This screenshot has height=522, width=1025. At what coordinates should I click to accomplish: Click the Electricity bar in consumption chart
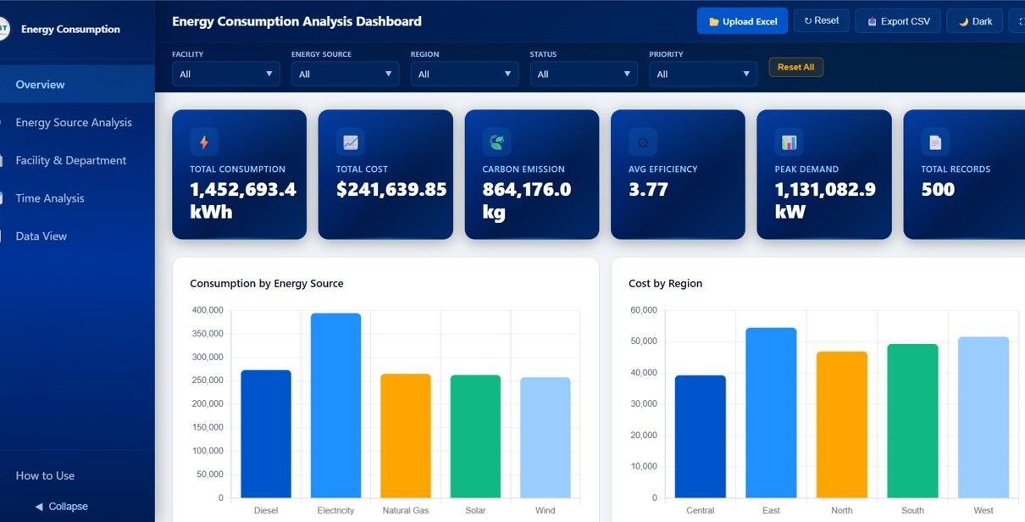335,405
